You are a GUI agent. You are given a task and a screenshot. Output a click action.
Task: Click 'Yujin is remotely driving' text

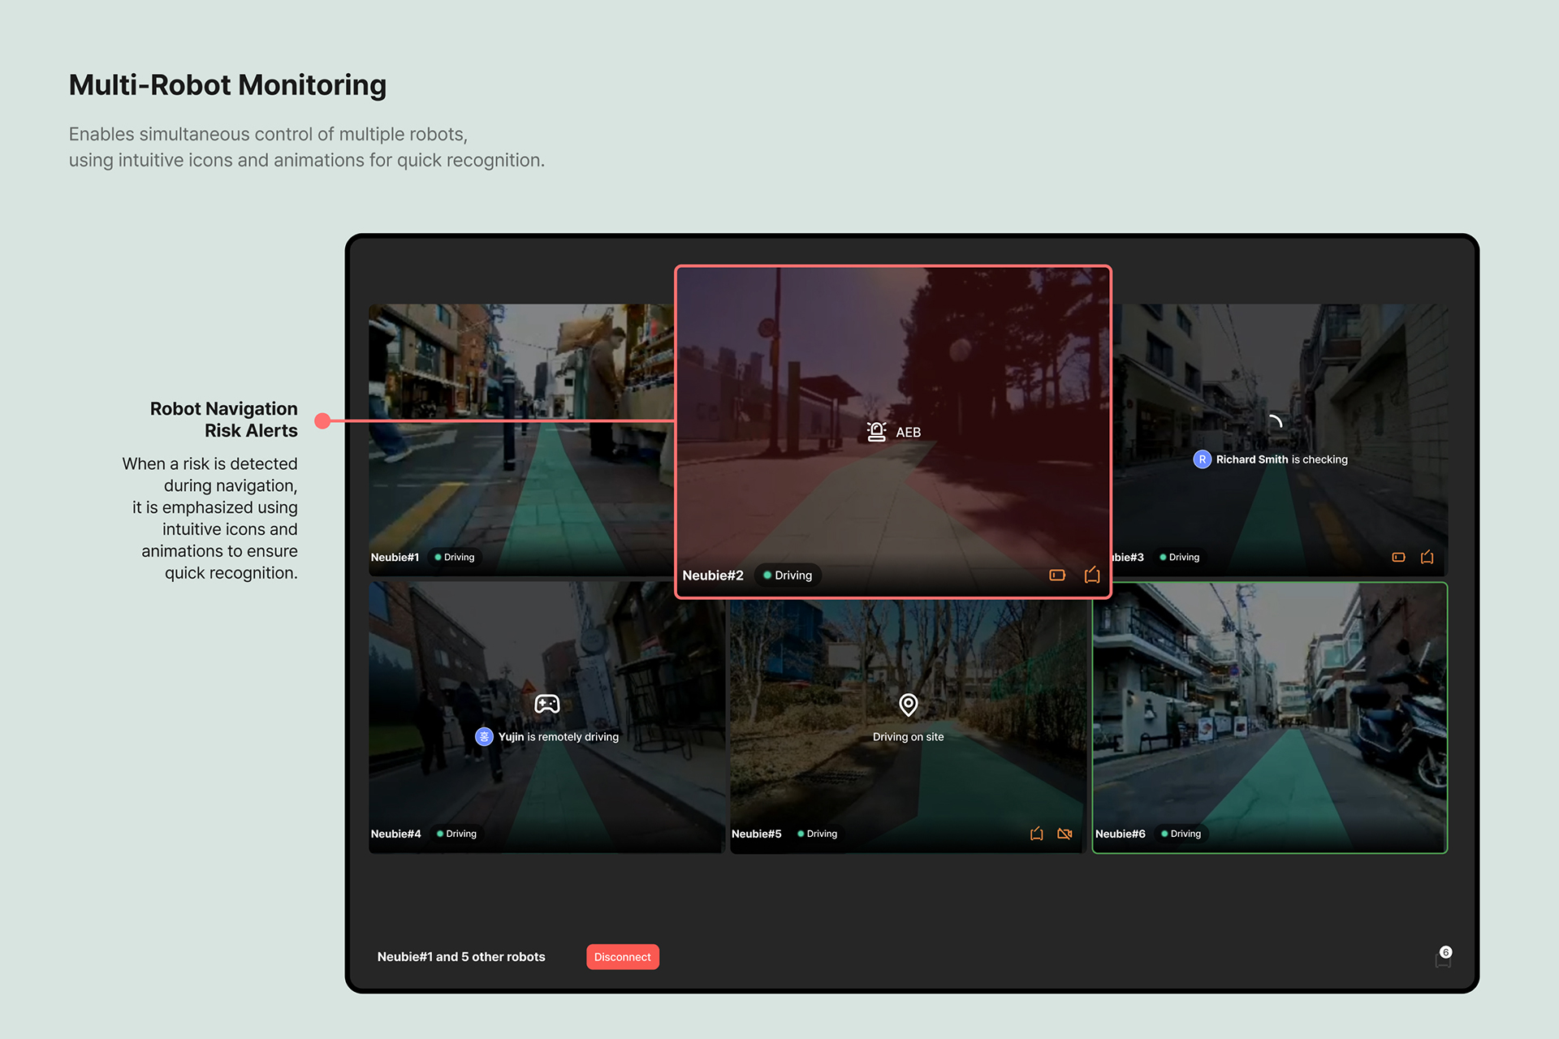(559, 737)
